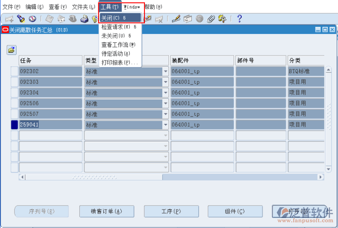
Task: Click task number cell 092506
Action: [51, 103]
